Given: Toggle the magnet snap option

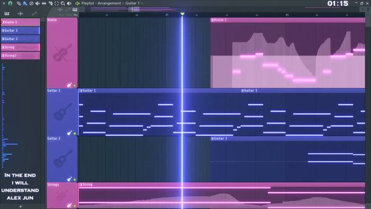Looking at the screenshot, I should coord(10,3).
